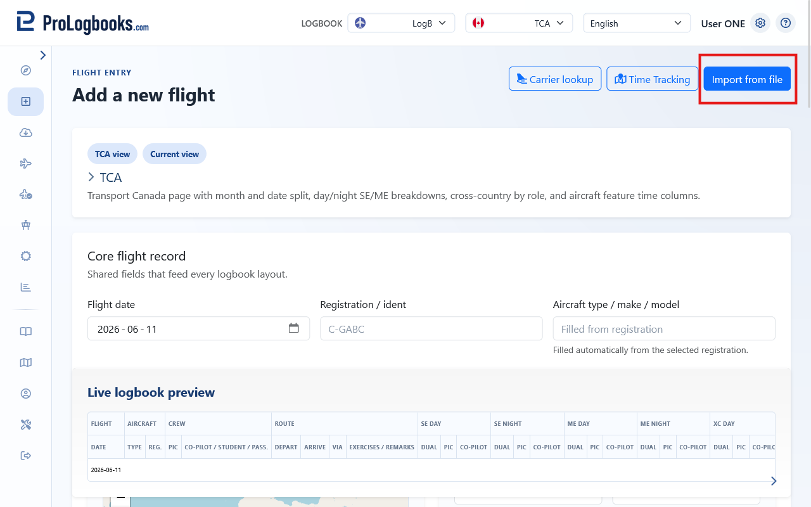Viewport: 811px width, 507px height.
Task: Click the Carrier lookup button
Action: tap(555, 79)
